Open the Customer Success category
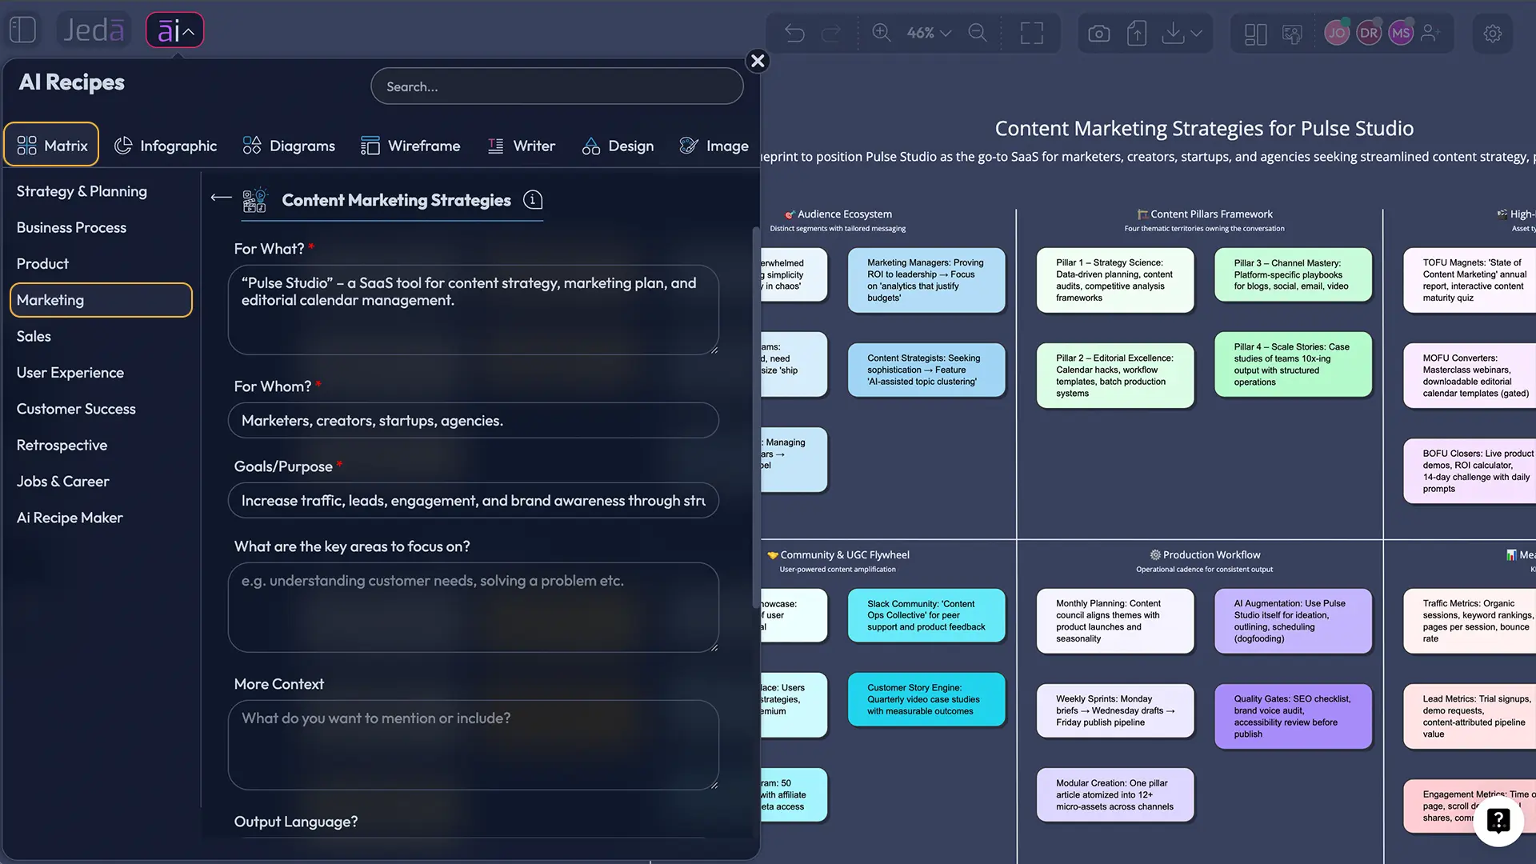1536x864 pixels. [76, 409]
